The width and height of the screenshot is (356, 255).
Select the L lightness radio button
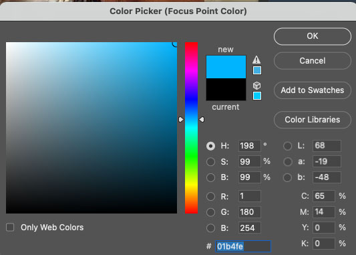click(x=288, y=146)
